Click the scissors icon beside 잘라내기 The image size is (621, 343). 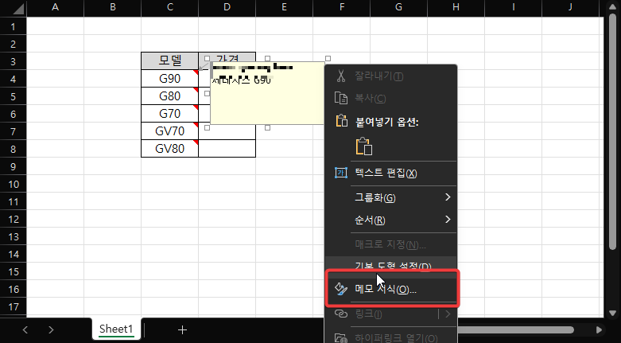341,76
